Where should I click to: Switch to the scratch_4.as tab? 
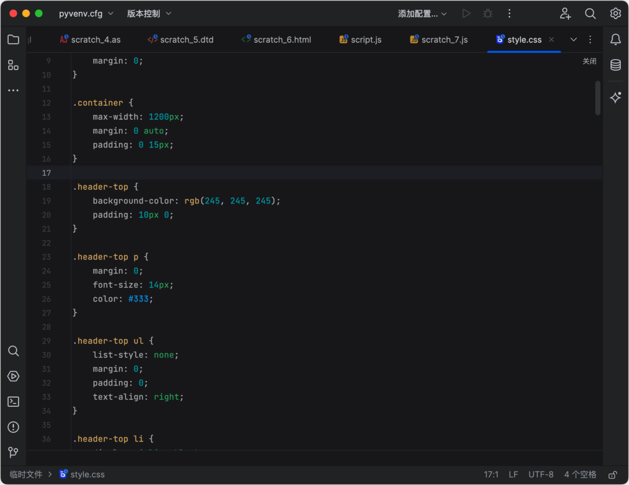click(90, 40)
